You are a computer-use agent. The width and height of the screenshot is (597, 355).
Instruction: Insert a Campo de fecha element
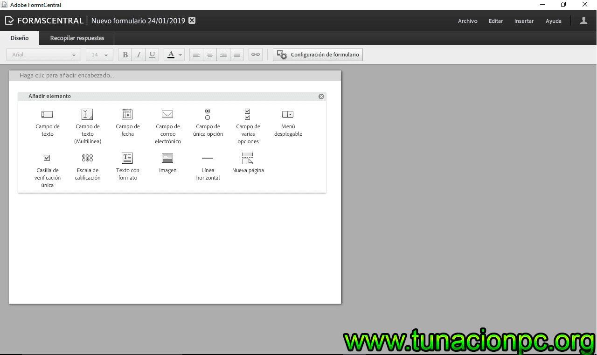[127, 123]
